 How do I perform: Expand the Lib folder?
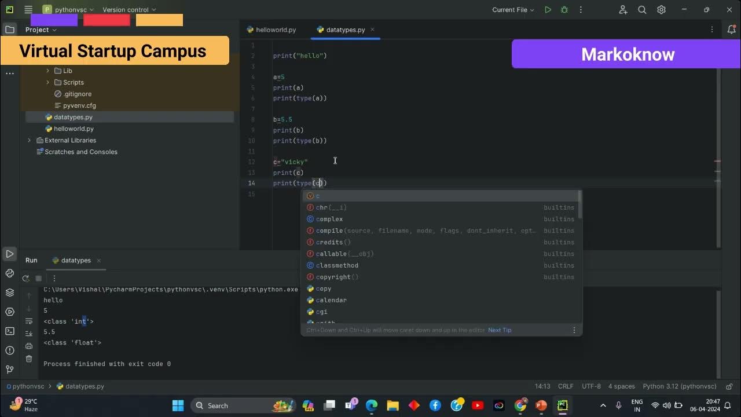coord(48,71)
